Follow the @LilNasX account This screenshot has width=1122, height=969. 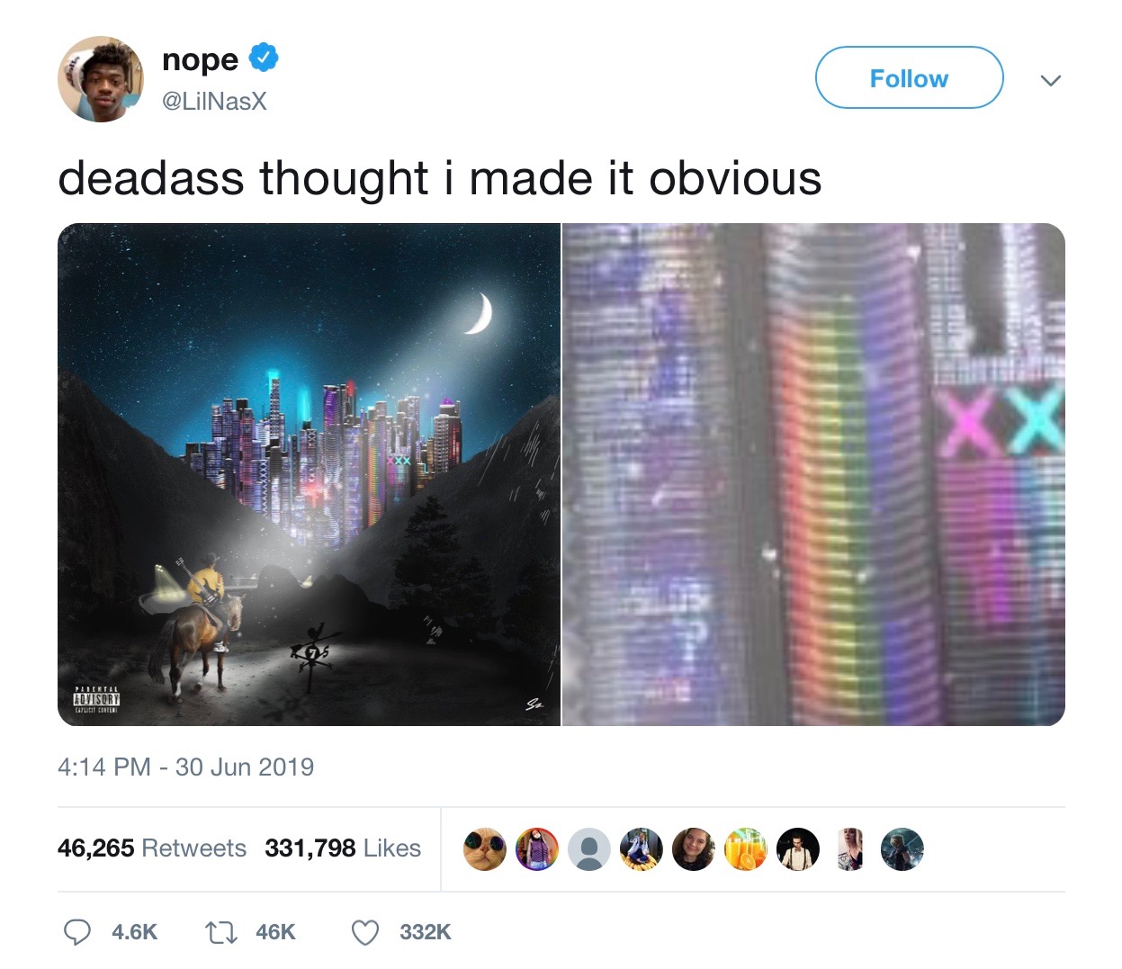point(909,78)
